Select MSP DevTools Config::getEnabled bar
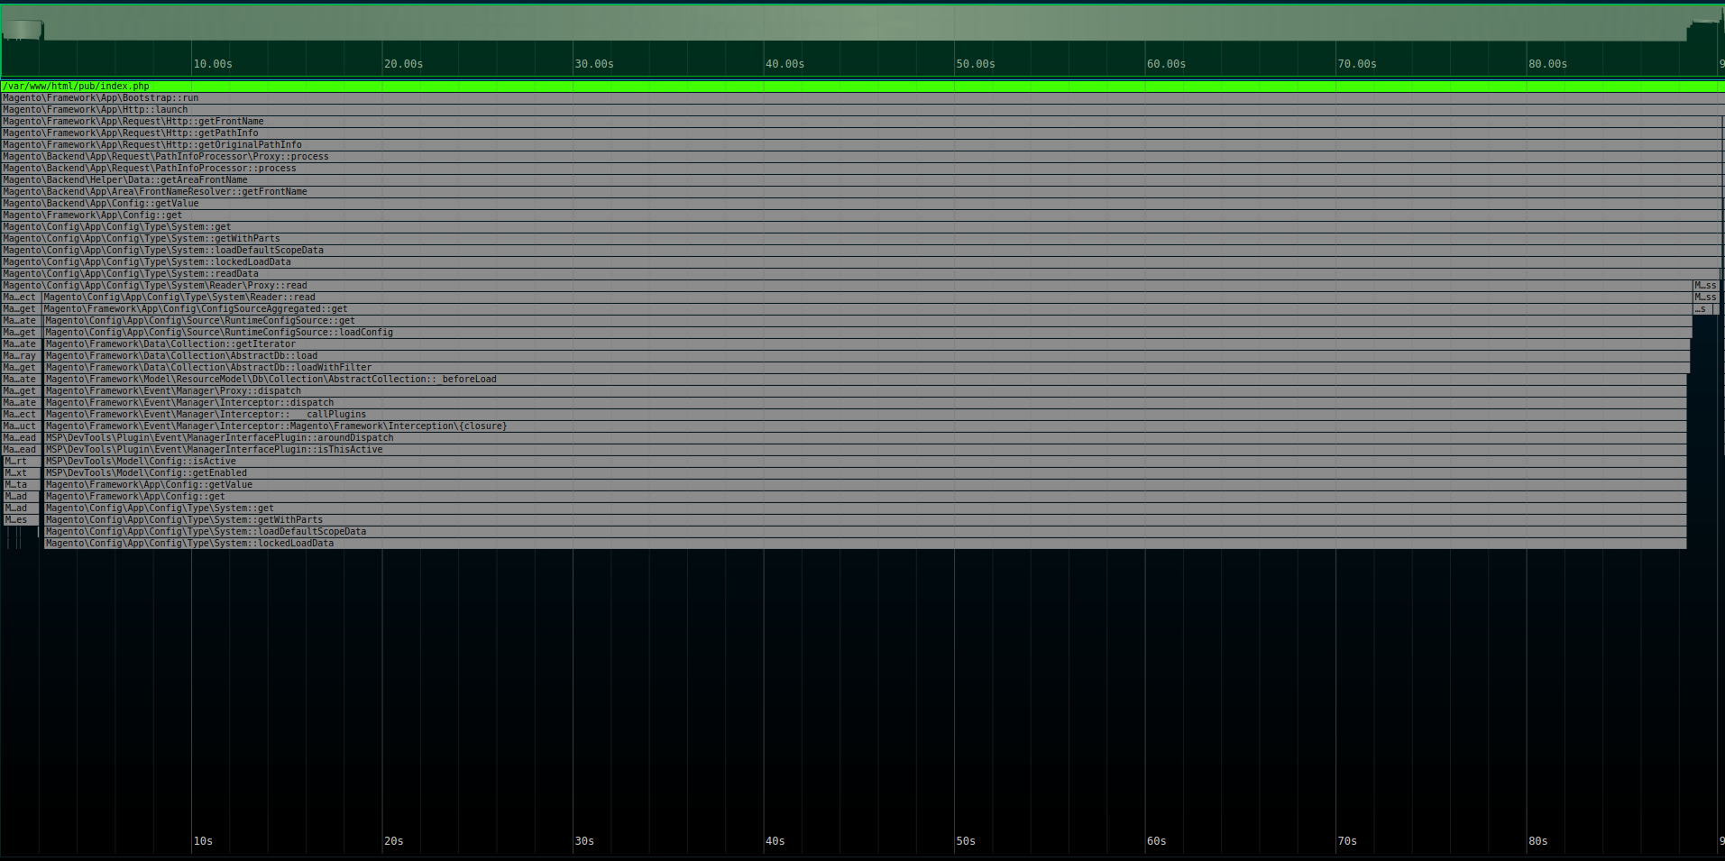Screen dimensions: 1725x861 (x=866, y=473)
